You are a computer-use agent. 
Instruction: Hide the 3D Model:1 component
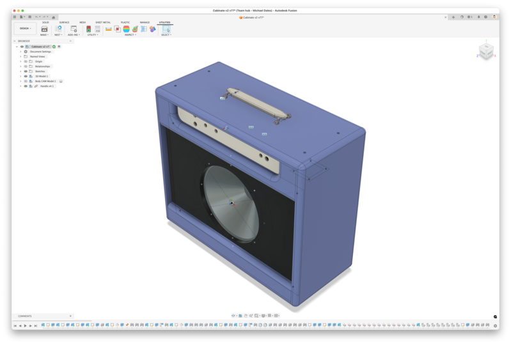26,76
